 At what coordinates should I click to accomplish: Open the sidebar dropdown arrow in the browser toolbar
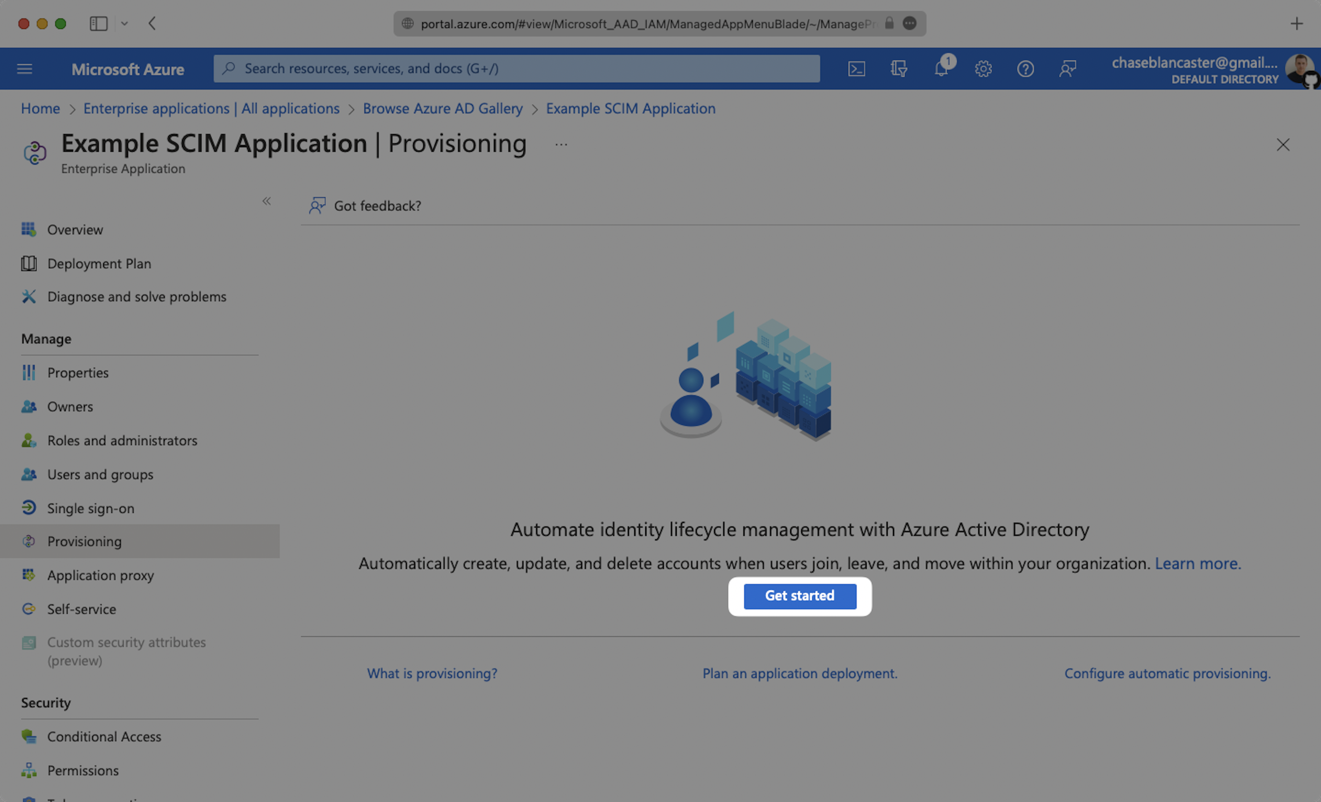pos(125,24)
